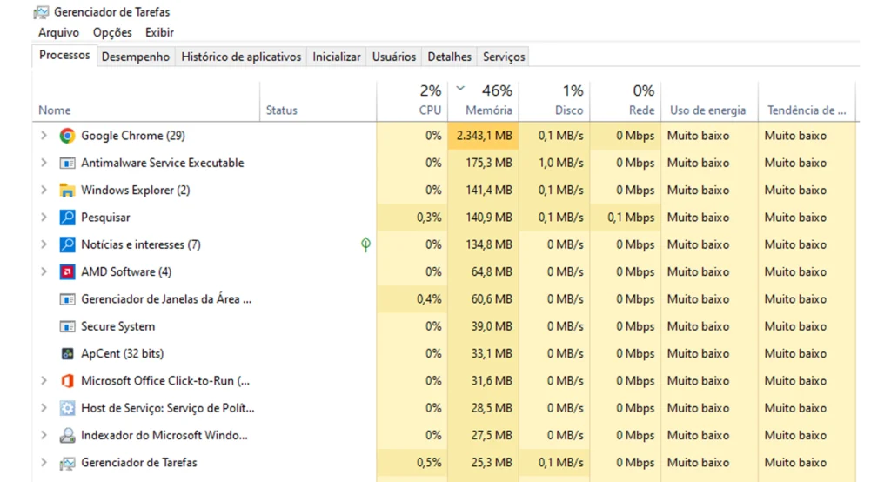Sort by the Status column header

click(x=318, y=101)
